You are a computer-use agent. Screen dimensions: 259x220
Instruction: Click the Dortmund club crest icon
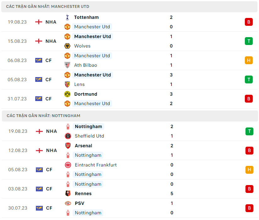pyautogui.click(x=67, y=94)
